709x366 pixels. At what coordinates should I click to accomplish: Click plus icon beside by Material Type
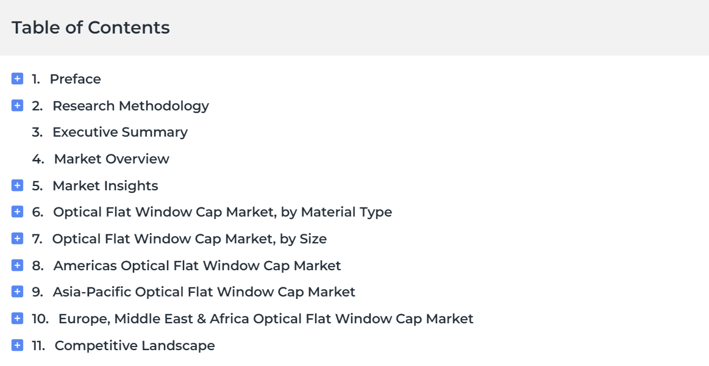17,212
